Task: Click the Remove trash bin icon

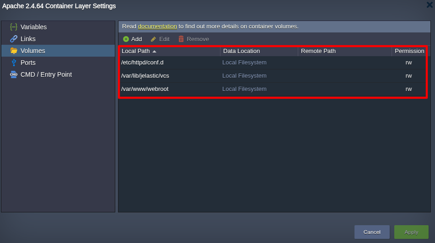Action: tap(181, 39)
